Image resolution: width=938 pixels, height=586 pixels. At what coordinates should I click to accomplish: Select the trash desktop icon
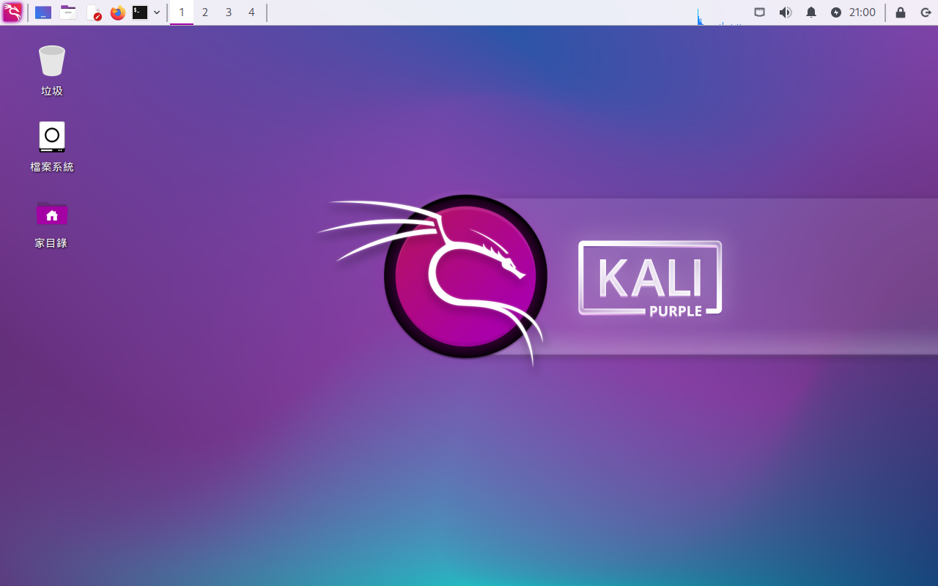(x=52, y=70)
